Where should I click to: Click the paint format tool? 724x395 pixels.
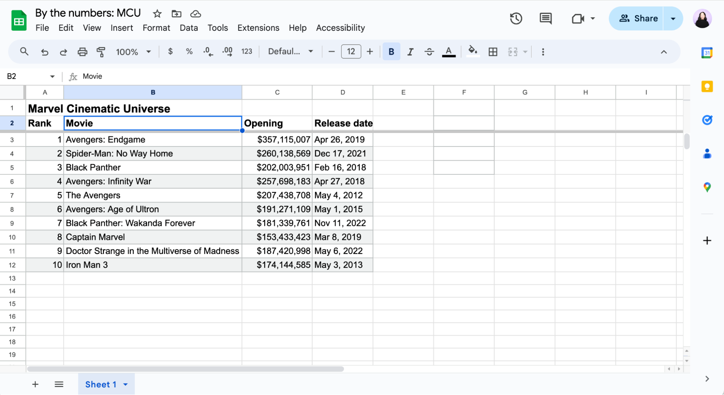[x=101, y=51]
